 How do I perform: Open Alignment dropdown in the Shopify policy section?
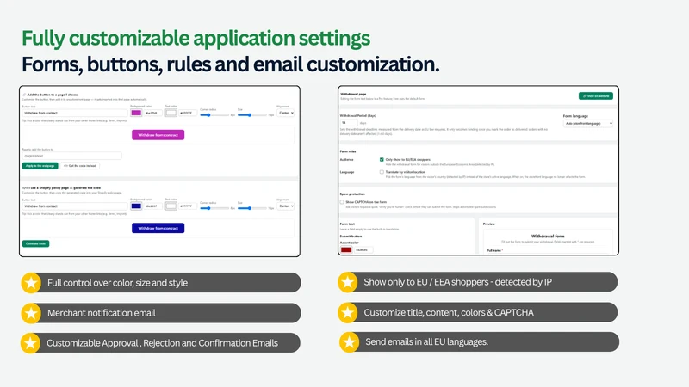286,206
